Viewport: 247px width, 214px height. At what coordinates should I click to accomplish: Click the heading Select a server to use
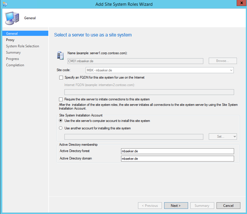93,35
